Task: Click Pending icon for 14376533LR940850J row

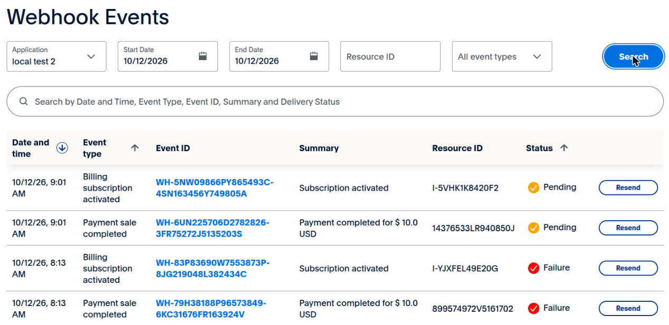Action: tap(533, 228)
